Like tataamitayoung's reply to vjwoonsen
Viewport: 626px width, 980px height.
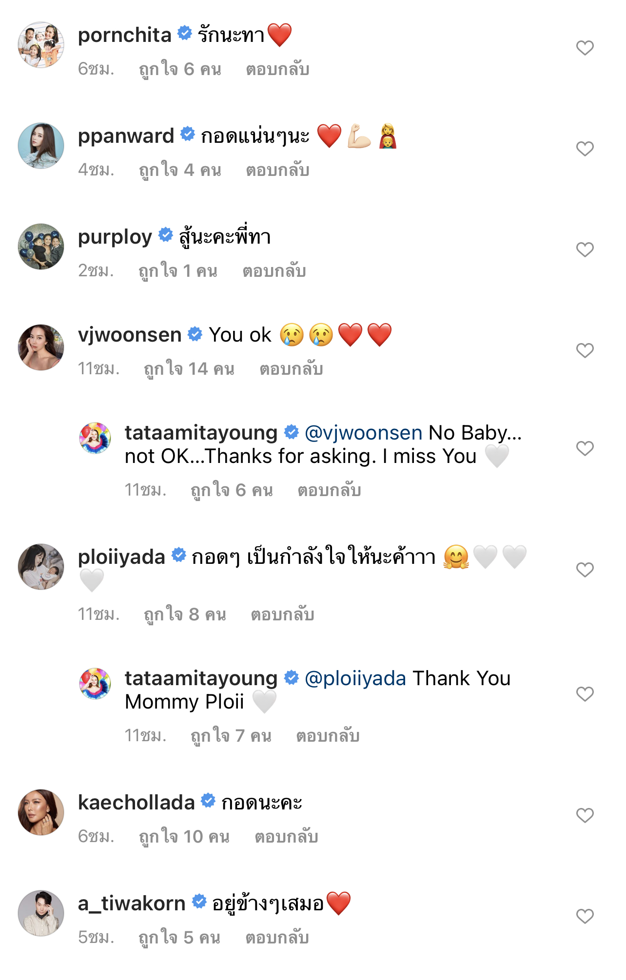[585, 448]
